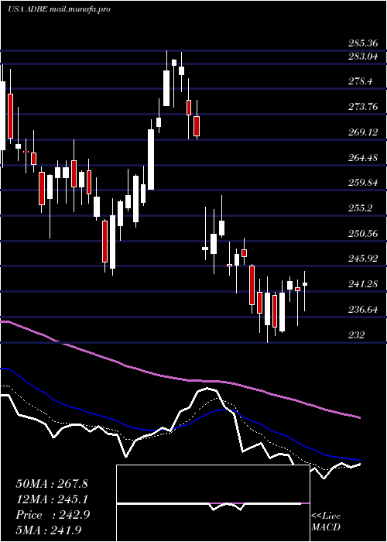Select the 250.56 price axis label
This screenshot has width=387, height=542.
pos(363,234)
